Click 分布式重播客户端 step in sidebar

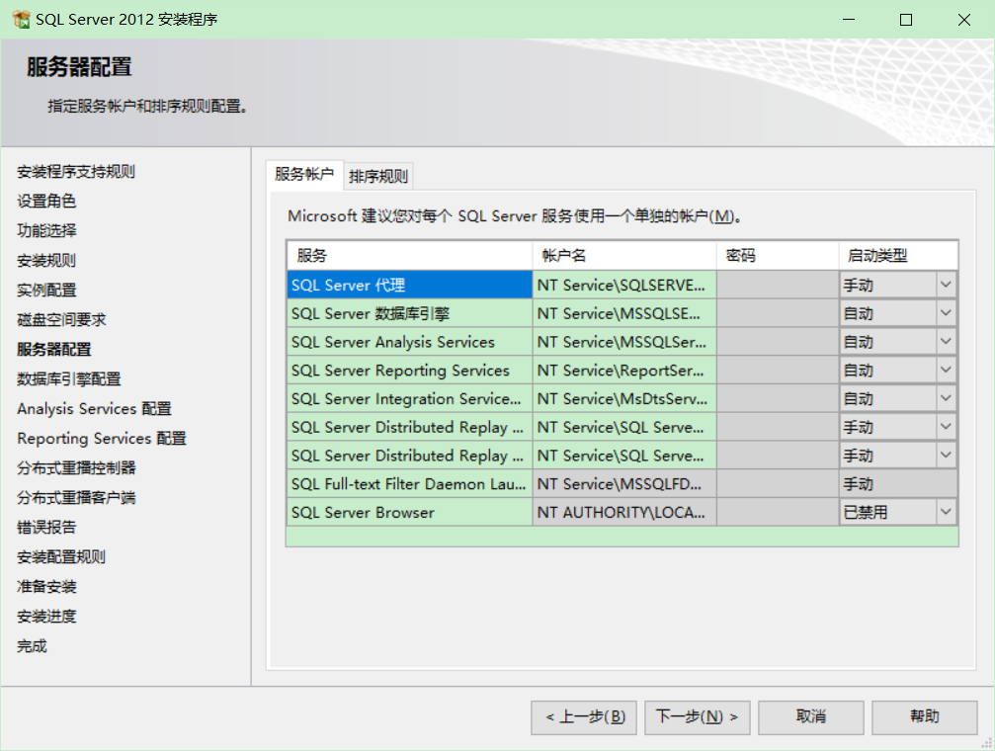pos(76,498)
